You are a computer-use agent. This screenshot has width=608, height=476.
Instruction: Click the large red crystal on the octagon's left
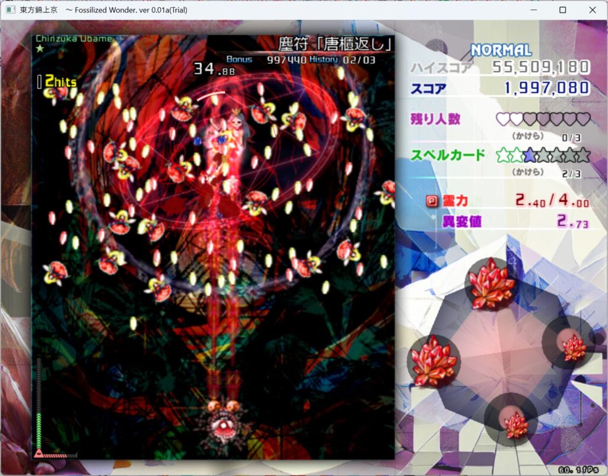pos(433,361)
